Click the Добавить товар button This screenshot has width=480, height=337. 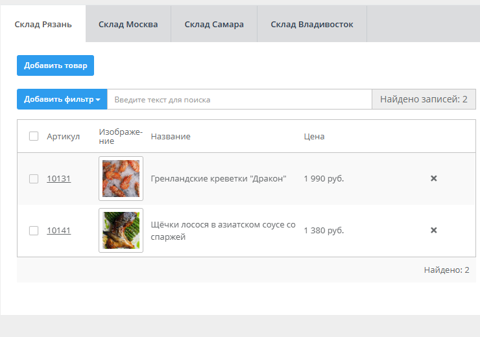point(55,65)
